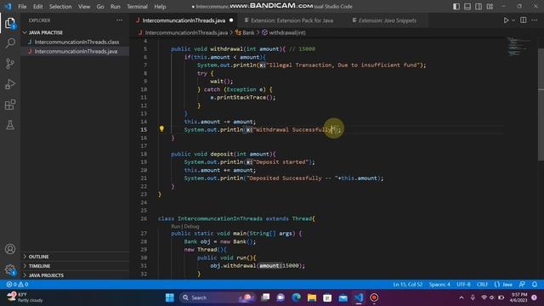This screenshot has width=544, height=306.
Task: Click the Debug code lens above main
Action: pyautogui.click(x=191, y=226)
